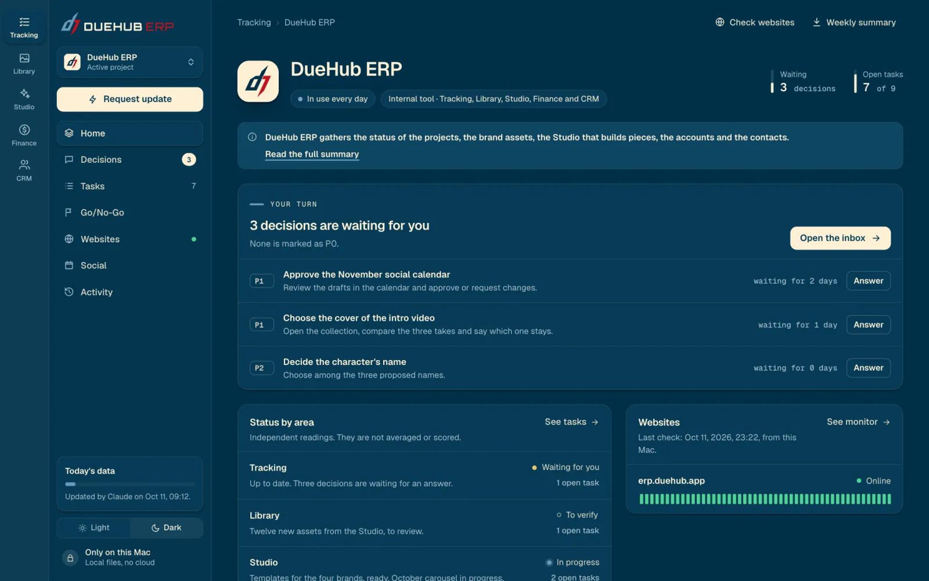This screenshot has width=929, height=581.
Task: Click the "In use every day" status pill
Action: 333,99
